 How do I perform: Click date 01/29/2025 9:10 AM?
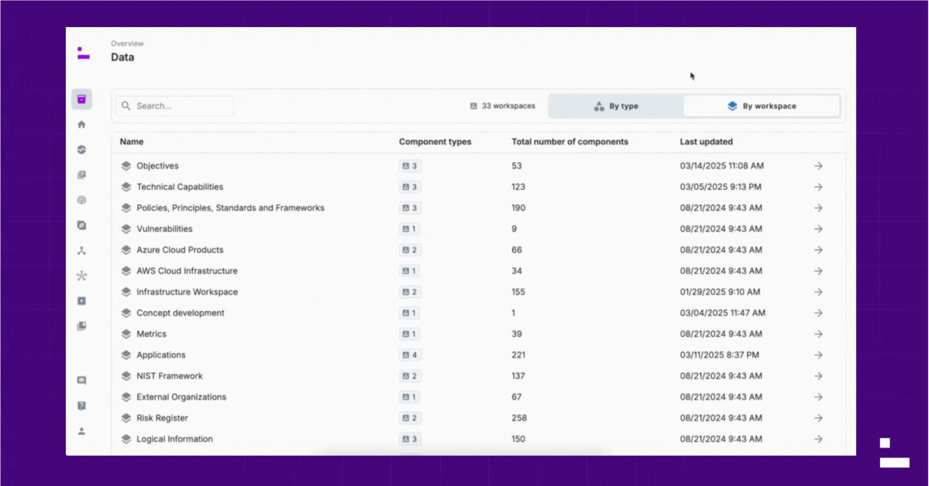click(720, 292)
